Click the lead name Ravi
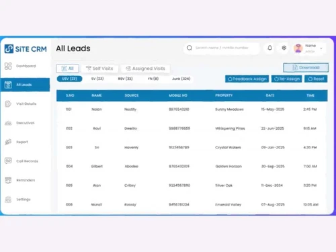The width and height of the screenshot is (336, 252). pos(97,128)
